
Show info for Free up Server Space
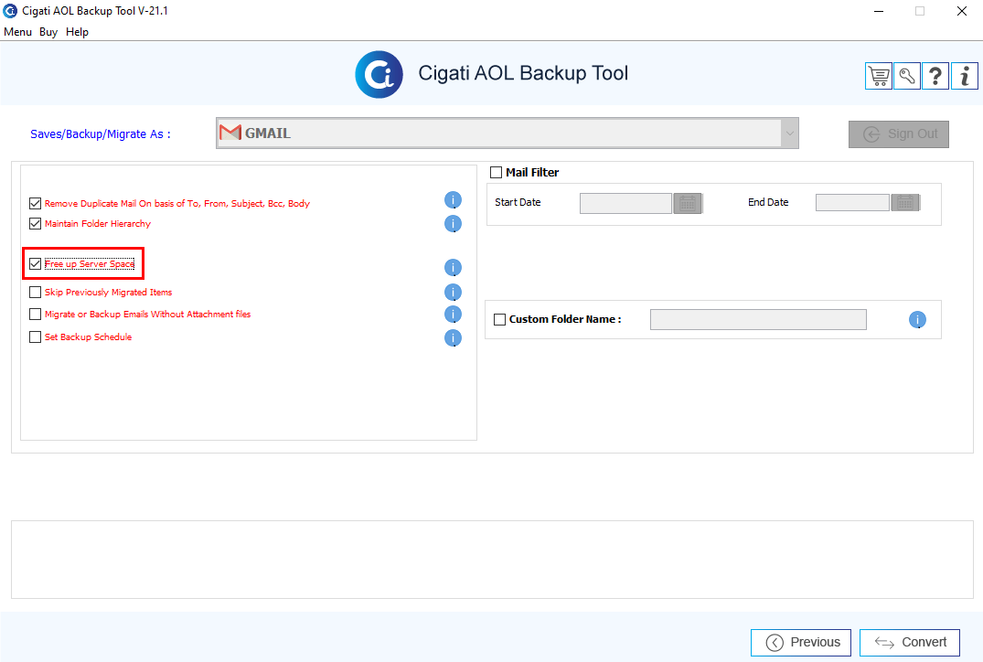tap(453, 268)
